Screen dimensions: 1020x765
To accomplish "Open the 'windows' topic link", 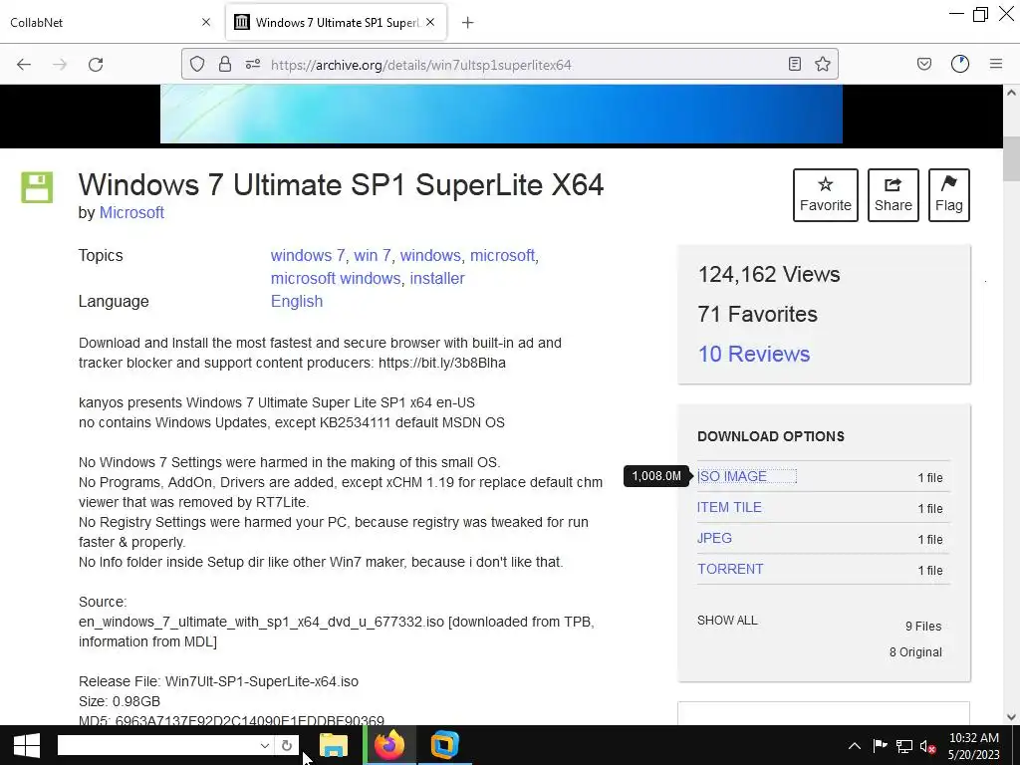I will (430, 255).
